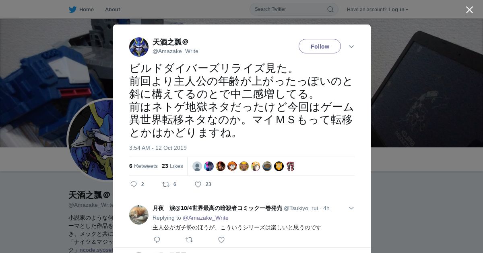The height and width of the screenshot is (253, 483).
Task: Follow @Amazake_Write
Action: (320, 46)
